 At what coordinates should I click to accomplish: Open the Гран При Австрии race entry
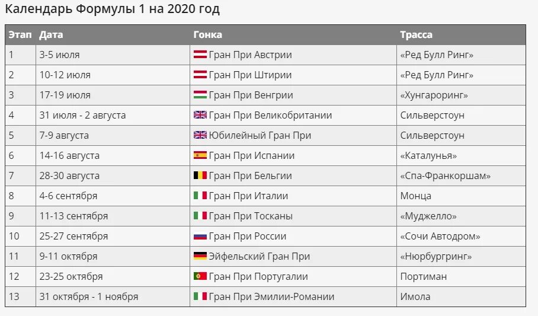click(250, 55)
